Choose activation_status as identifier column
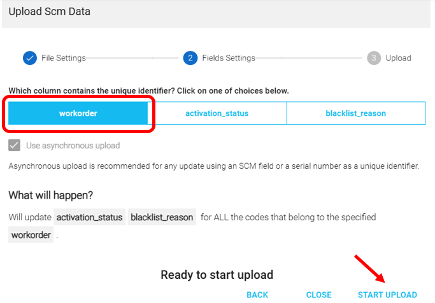Viewport: 435px width, 303px height. [x=217, y=113]
